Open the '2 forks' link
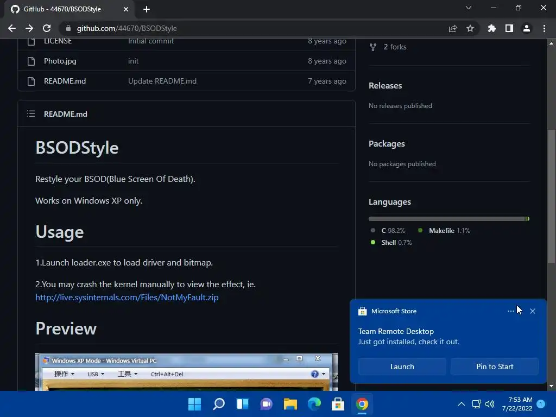Image resolution: width=556 pixels, height=417 pixels. click(x=395, y=47)
